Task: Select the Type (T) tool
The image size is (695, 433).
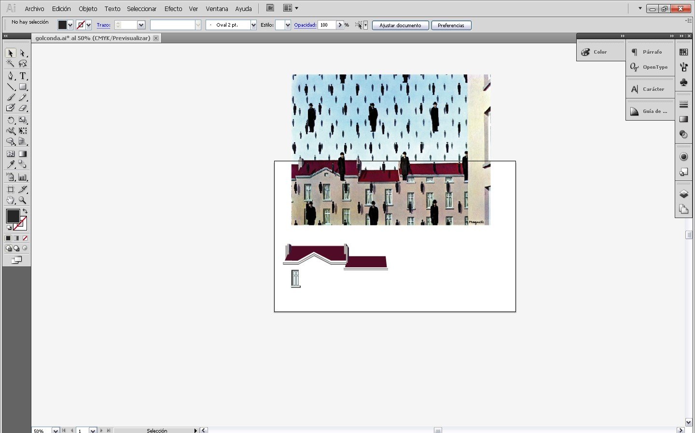Action: click(23, 76)
